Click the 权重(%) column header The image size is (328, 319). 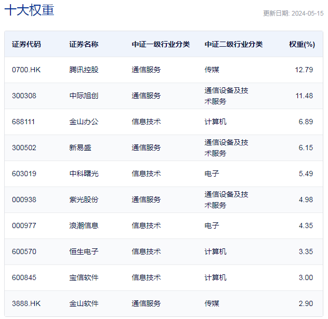(302, 44)
